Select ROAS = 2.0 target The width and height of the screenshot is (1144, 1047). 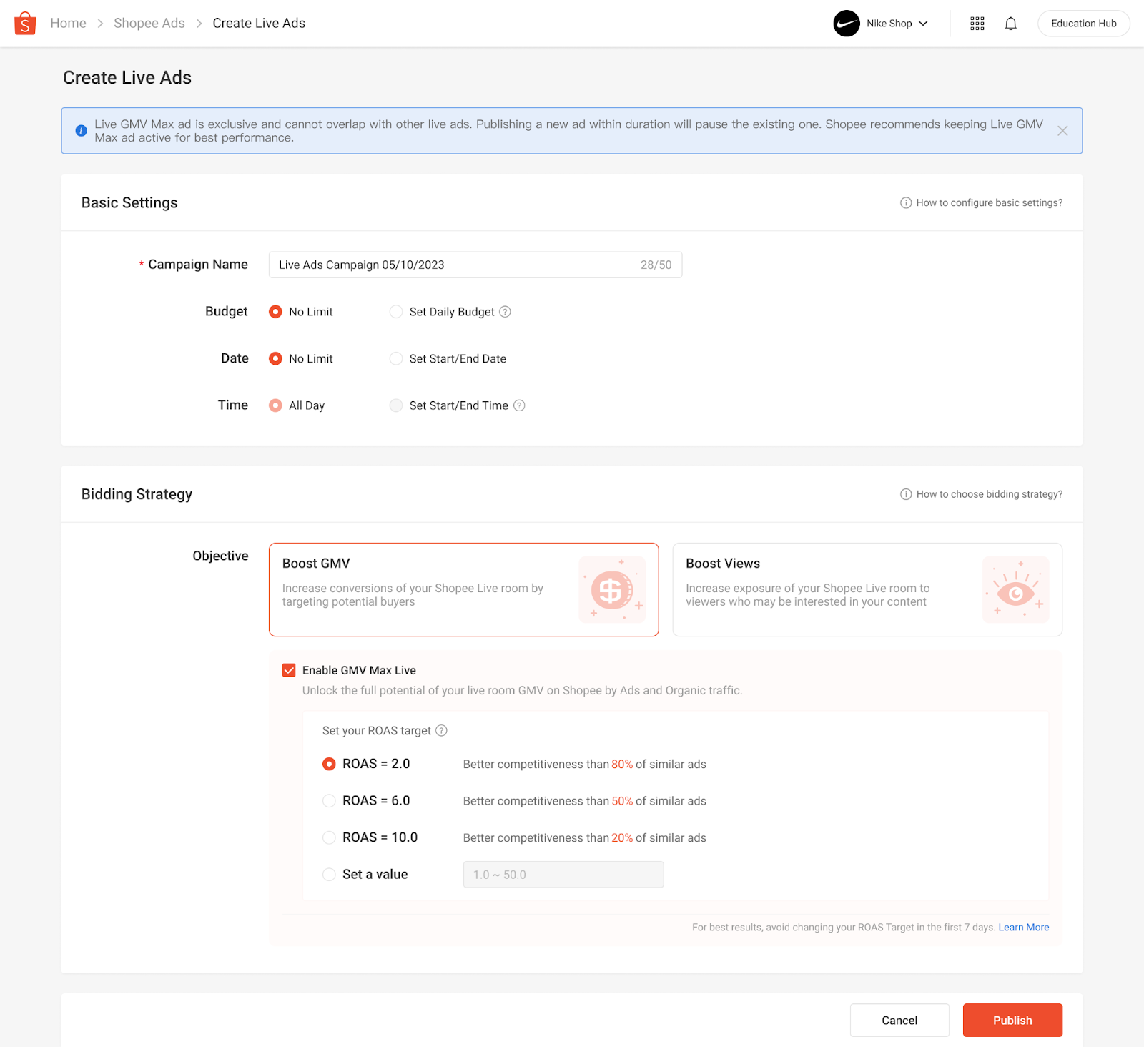329,764
